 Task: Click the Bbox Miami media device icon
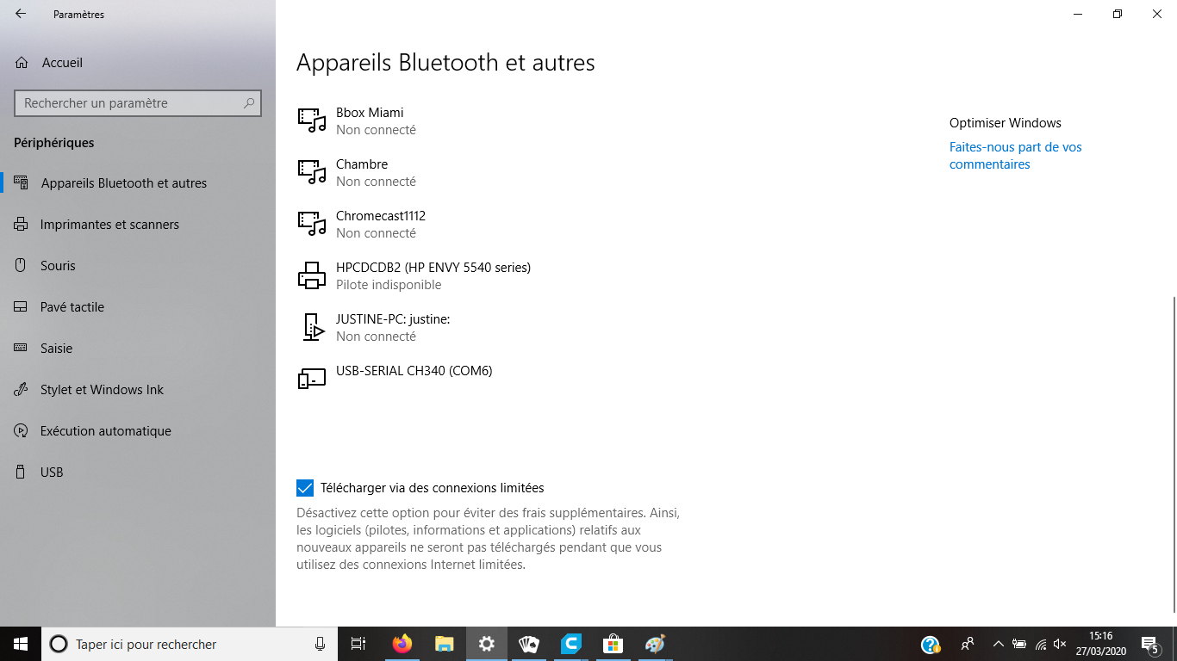coord(312,120)
